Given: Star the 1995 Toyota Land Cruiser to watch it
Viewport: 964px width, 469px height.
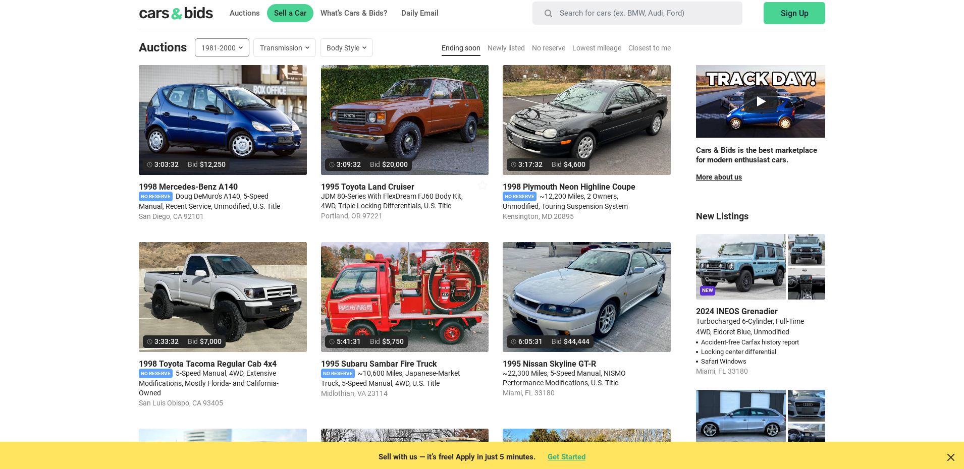Looking at the screenshot, I should (x=482, y=185).
